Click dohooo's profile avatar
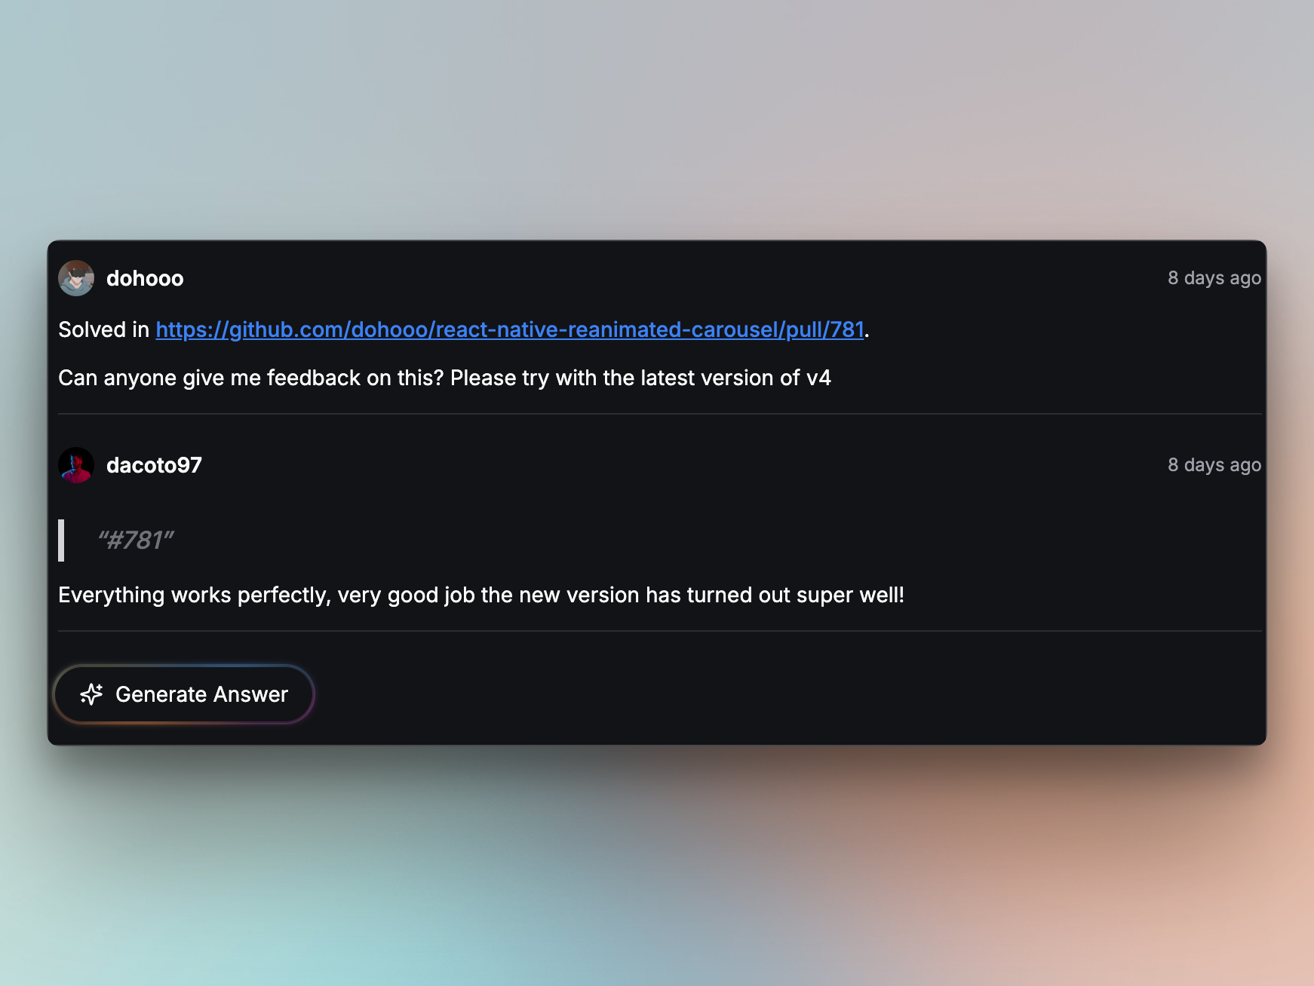Image resolution: width=1314 pixels, height=986 pixels. point(76,278)
